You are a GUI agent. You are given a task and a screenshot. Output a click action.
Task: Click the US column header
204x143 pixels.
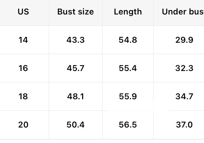[23, 12]
